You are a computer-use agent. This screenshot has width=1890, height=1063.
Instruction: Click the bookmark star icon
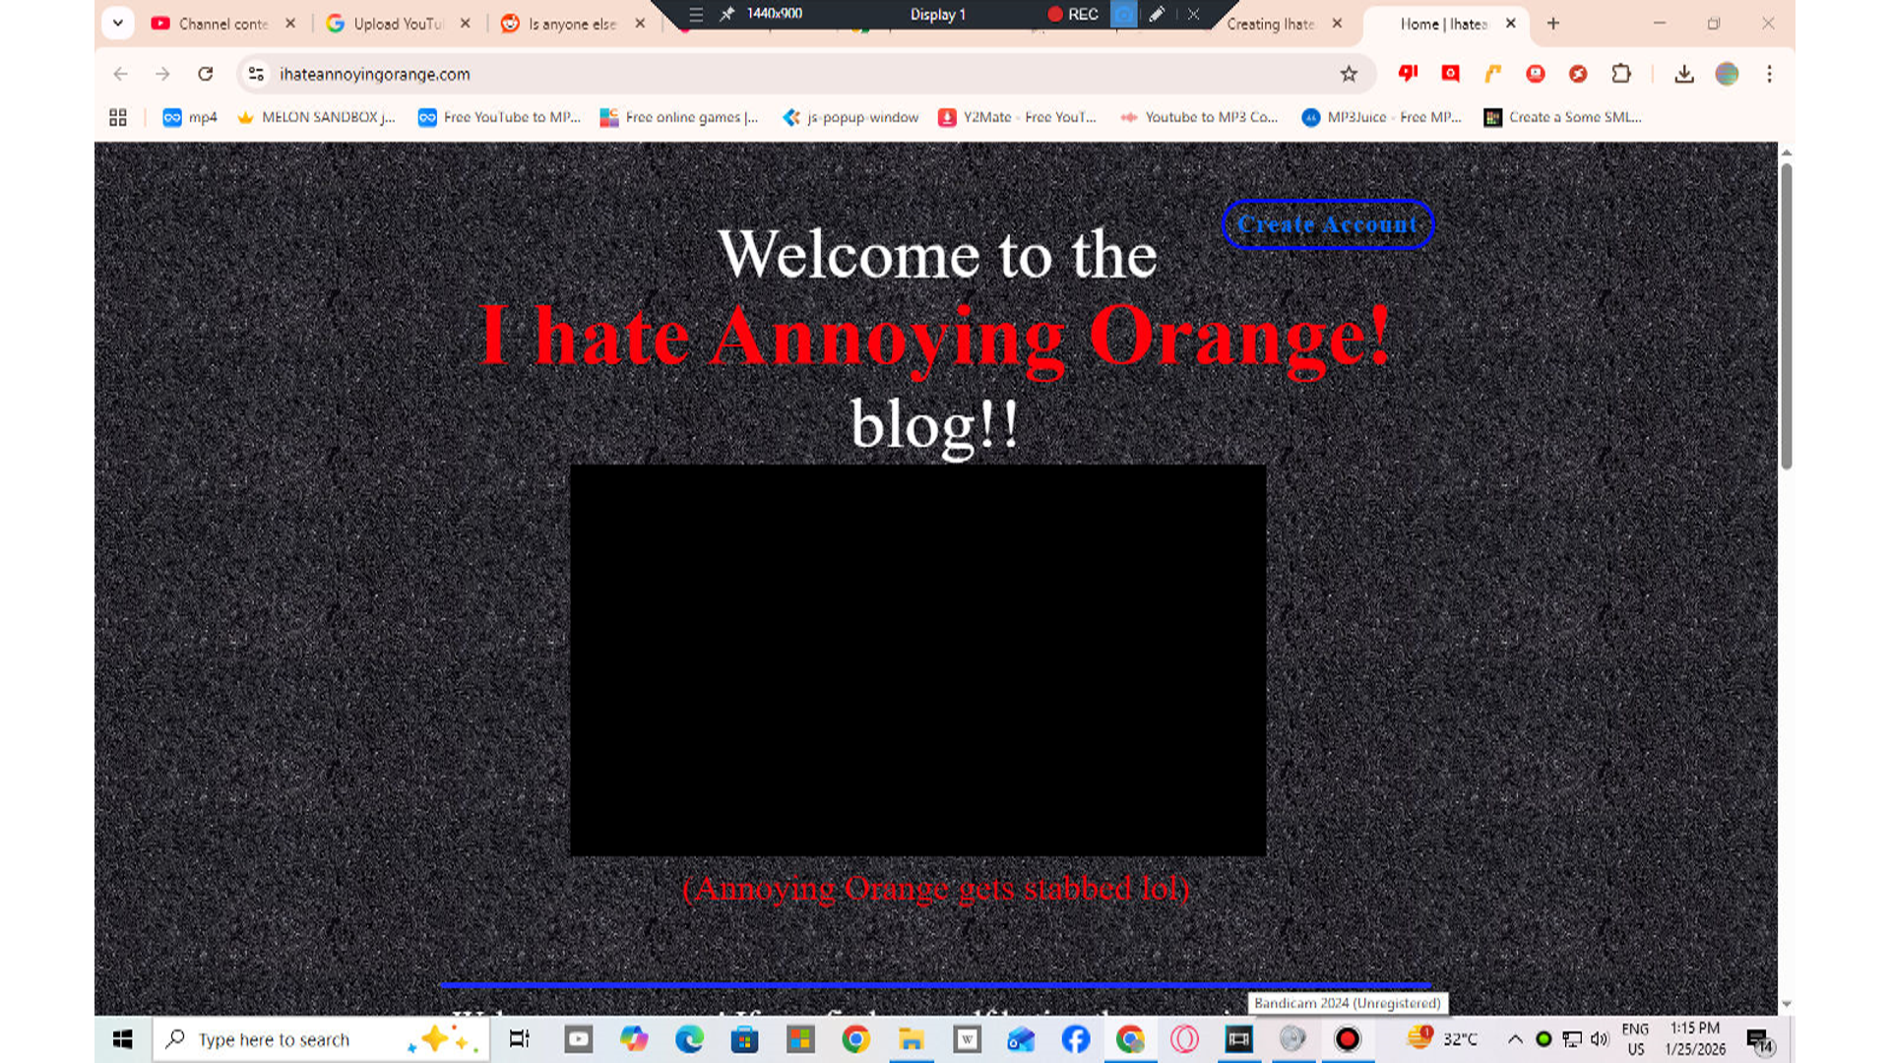tap(1349, 74)
